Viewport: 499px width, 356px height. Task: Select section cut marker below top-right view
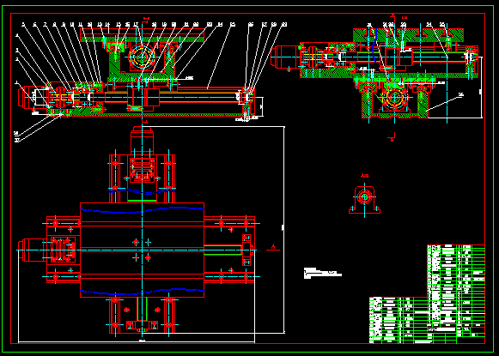coord(392,136)
